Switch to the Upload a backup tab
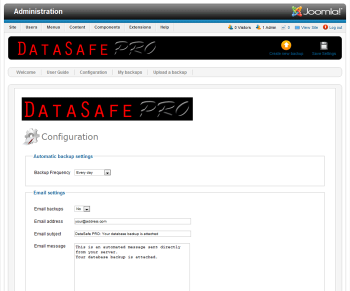Screen dimensions: 350x291 pos(170,72)
